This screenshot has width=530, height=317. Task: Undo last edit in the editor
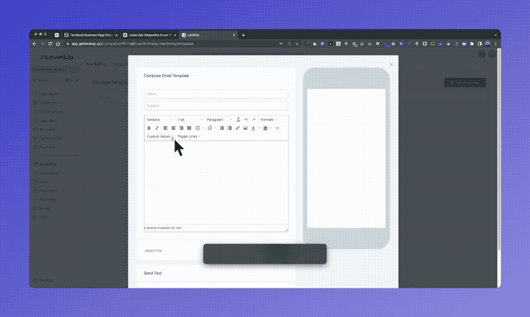(246, 120)
